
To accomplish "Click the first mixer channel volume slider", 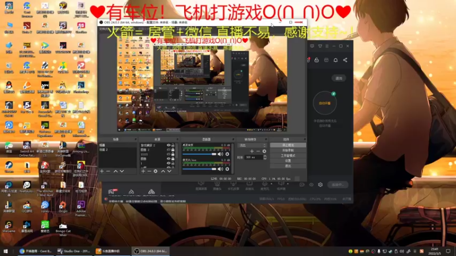I will 199,154.
